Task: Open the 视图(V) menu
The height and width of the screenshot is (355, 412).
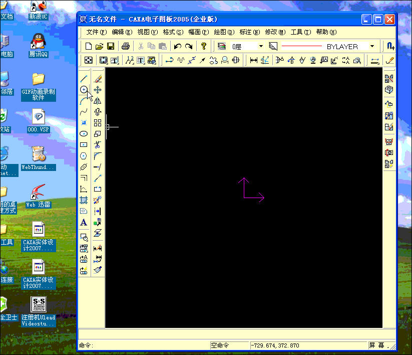Action: click(x=147, y=32)
